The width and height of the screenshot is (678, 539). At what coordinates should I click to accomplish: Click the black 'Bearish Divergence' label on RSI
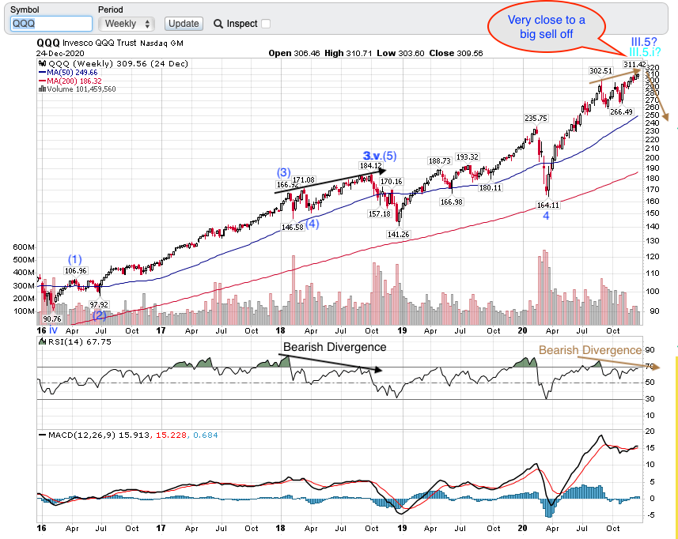[335, 347]
